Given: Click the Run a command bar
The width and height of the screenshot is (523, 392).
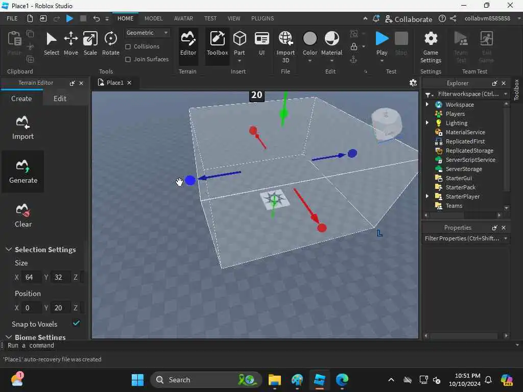Looking at the screenshot, I should click(260, 346).
